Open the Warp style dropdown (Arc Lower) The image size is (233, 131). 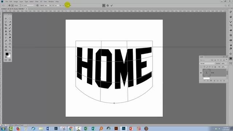pos(27,5)
